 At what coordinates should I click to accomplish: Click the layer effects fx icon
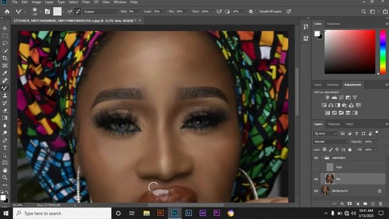click(x=342, y=204)
